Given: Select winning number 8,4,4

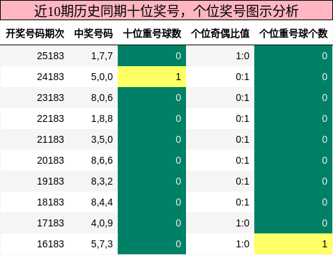Looking at the screenshot, I should (102, 202).
